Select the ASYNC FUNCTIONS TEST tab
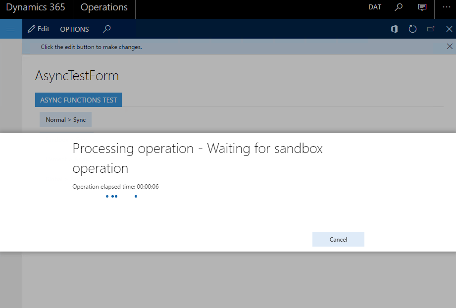Viewport: 456px width, 308px height. click(x=78, y=100)
